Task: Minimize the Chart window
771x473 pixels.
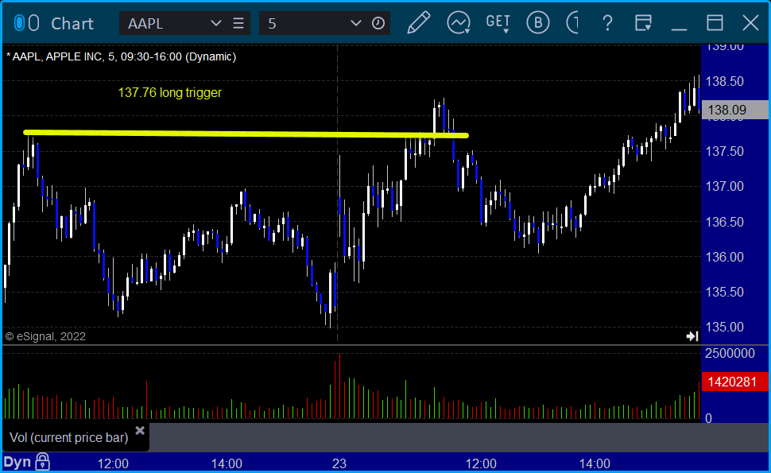Action: point(679,29)
